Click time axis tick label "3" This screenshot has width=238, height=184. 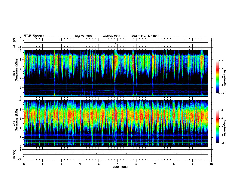80,164
